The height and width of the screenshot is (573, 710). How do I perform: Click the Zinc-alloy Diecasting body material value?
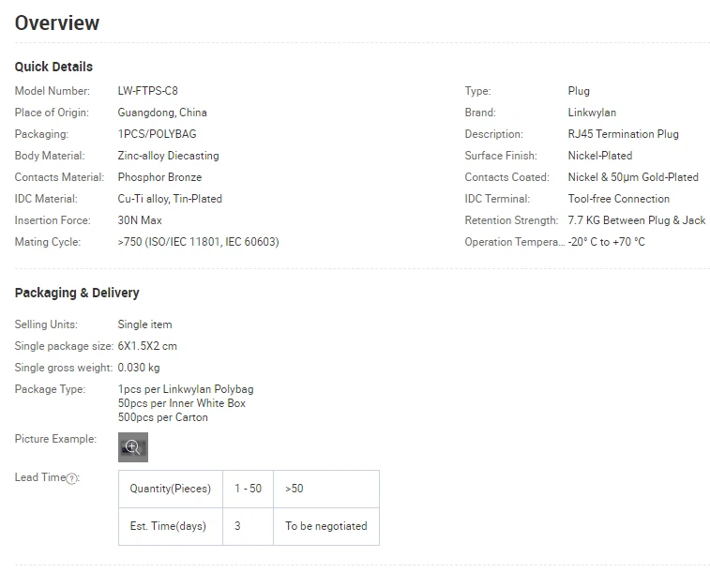point(168,156)
